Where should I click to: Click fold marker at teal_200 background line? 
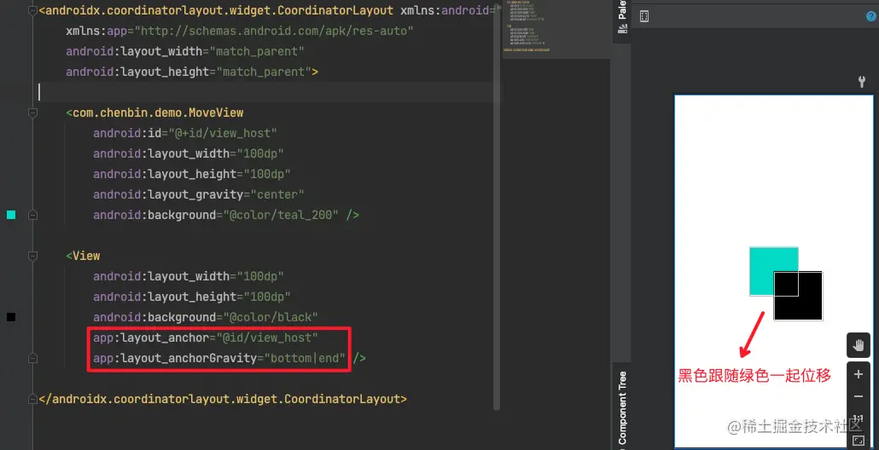click(33, 215)
